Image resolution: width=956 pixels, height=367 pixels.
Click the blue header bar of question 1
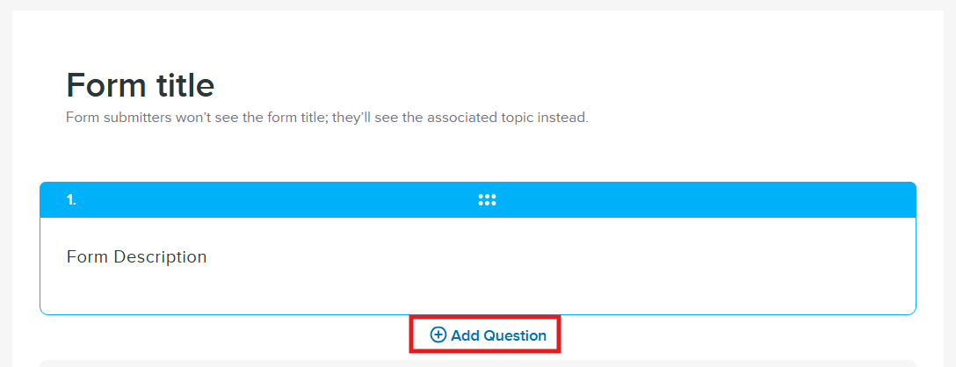[x=703, y=200]
